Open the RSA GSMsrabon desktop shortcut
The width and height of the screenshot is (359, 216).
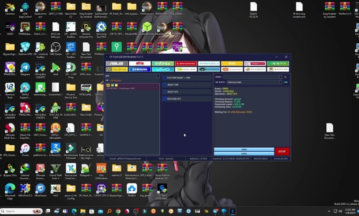pyautogui.click(x=101, y=171)
